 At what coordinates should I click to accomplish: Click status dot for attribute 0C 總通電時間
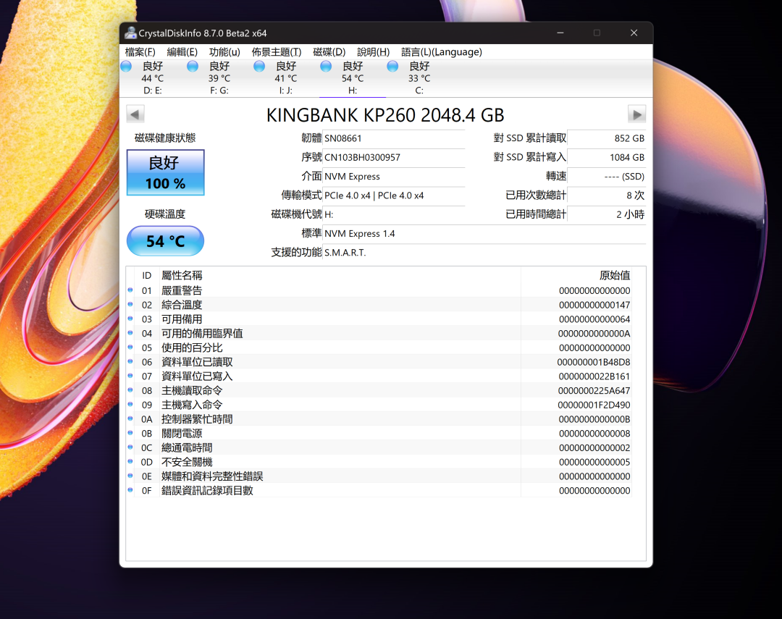[130, 447]
